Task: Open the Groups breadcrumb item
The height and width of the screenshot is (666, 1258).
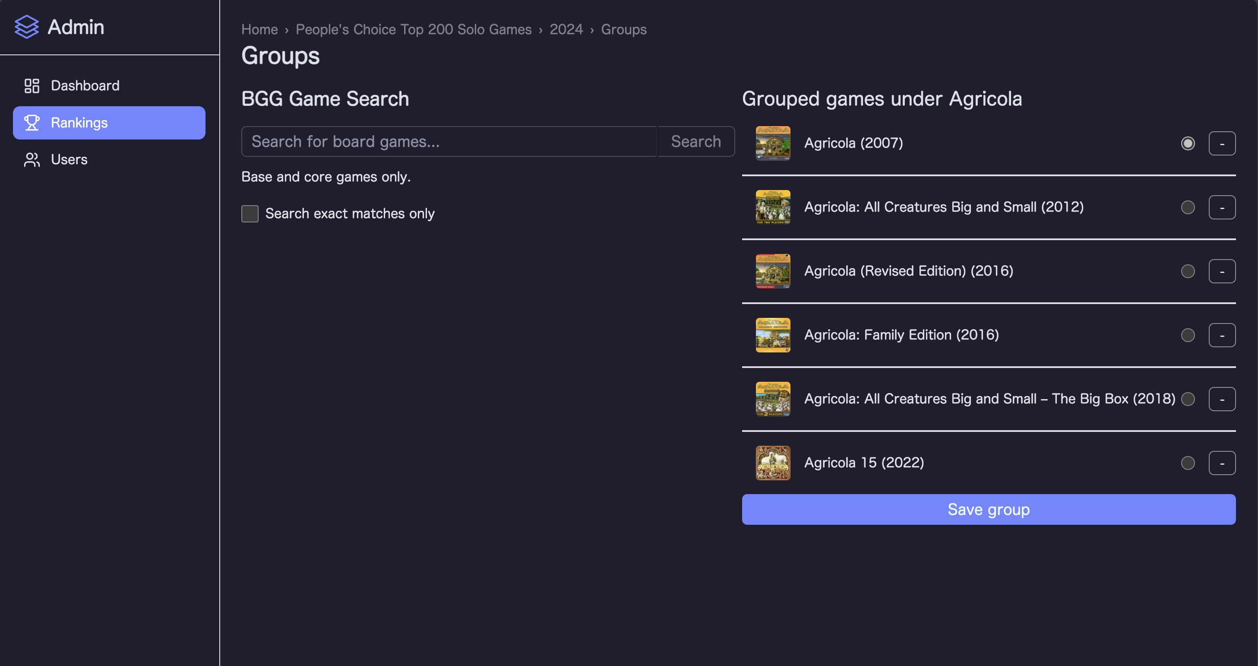Action: pos(624,29)
